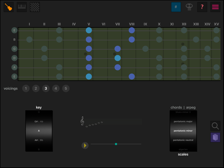The image size is (224, 168).
Task: Tap note on high E string fret VIII
Action: 132,30
